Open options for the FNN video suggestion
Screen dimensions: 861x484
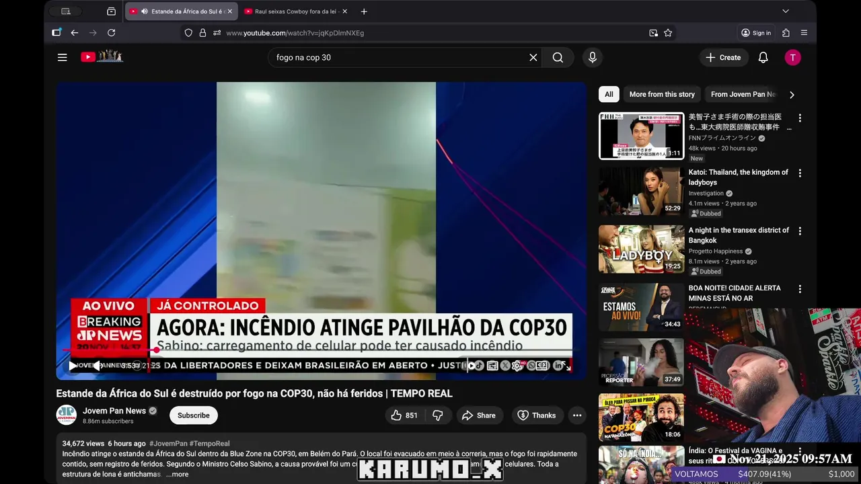click(x=800, y=118)
